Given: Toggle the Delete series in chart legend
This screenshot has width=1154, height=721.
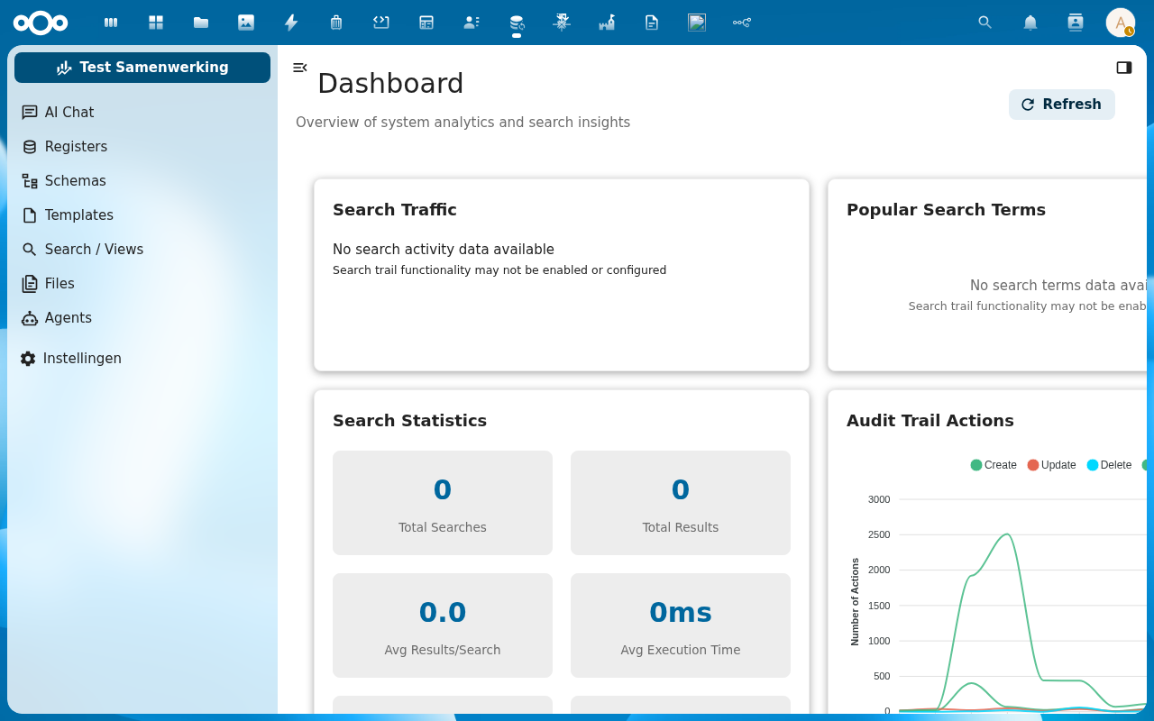Looking at the screenshot, I should tap(1109, 465).
